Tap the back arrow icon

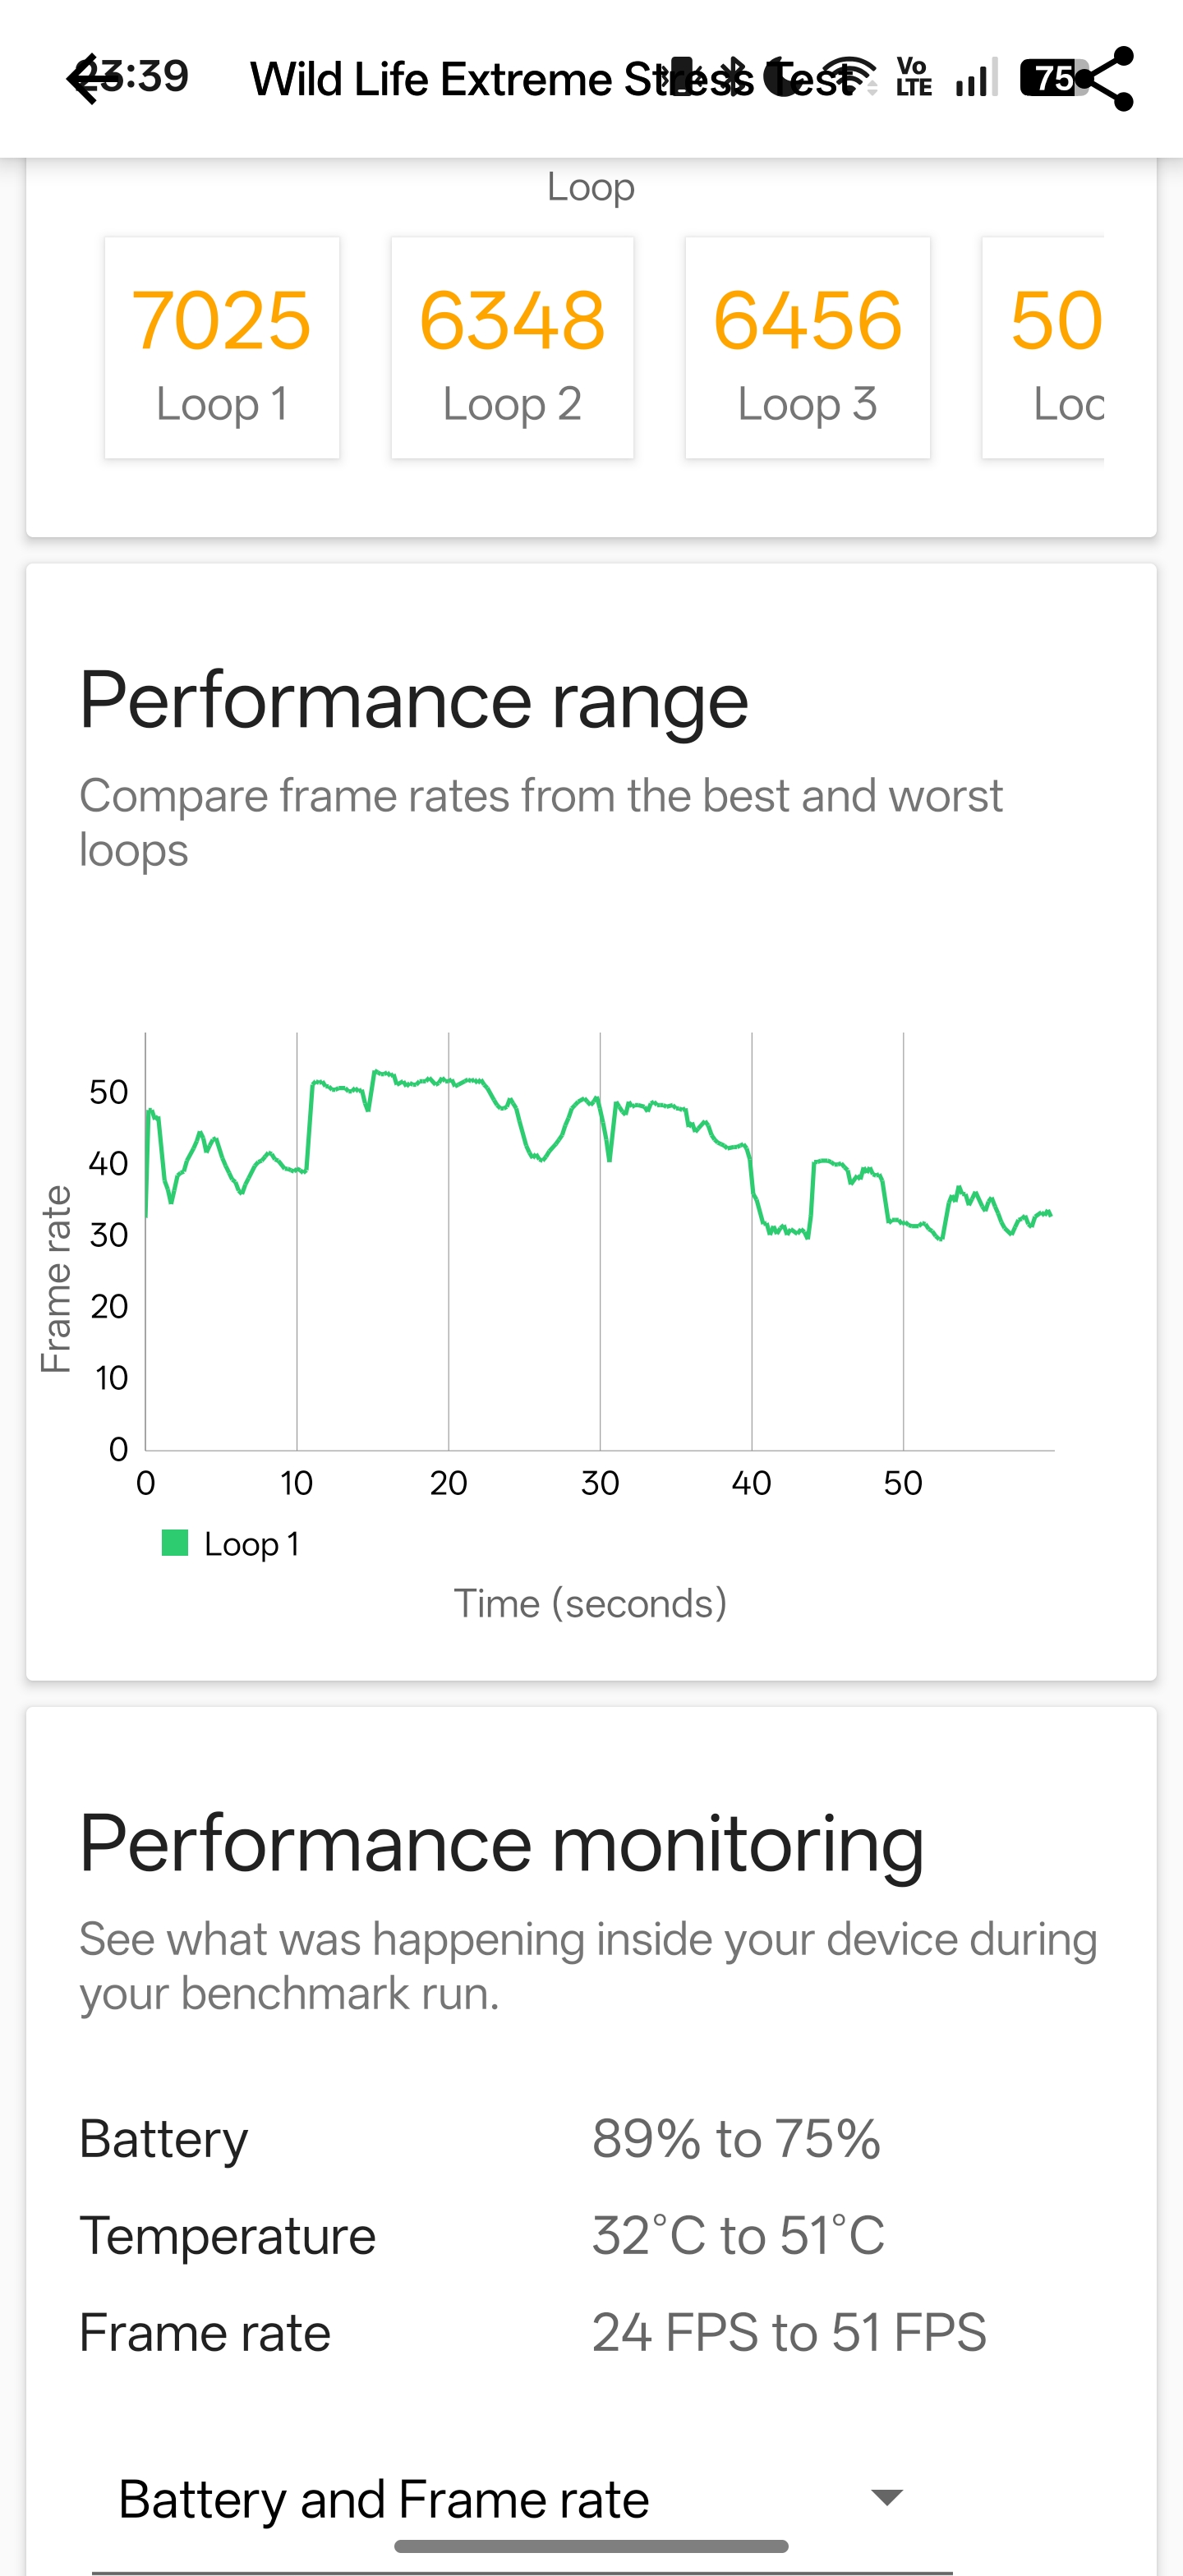coord(88,80)
